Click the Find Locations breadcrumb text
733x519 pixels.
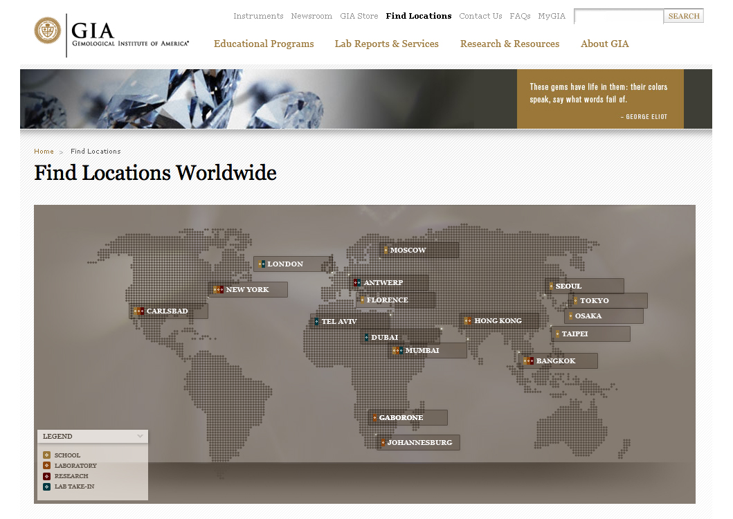[96, 152]
